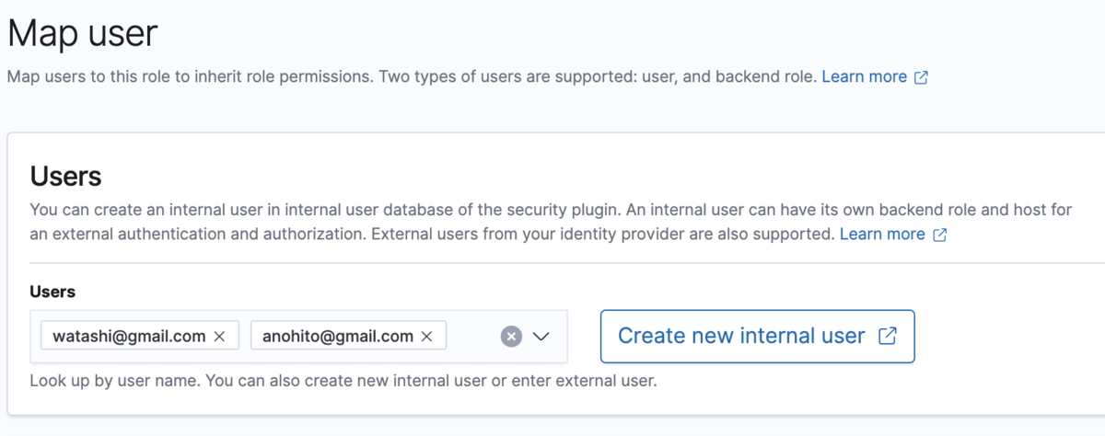The image size is (1105, 436).
Task: Open Learn more link in Users panel
Action: click(x=881, y=235)
